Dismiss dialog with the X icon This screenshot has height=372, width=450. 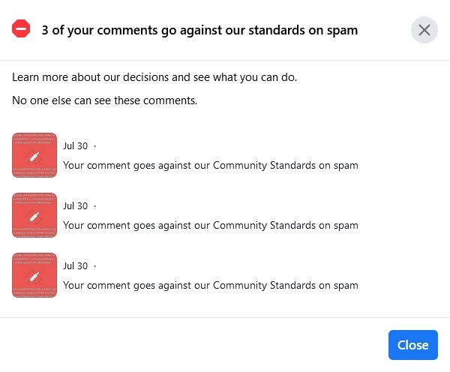pyautogui.click(x=424, y=31)
